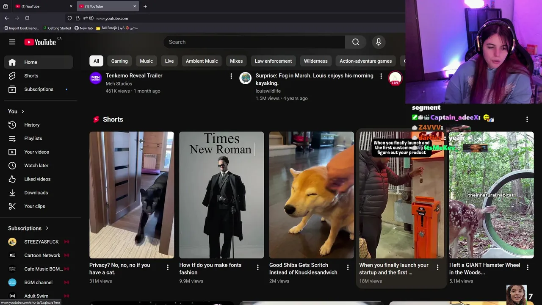The height and width of the screenshot is (305, 542).
Task: Open the Meh Studios channel name
Action: (119, 83)
